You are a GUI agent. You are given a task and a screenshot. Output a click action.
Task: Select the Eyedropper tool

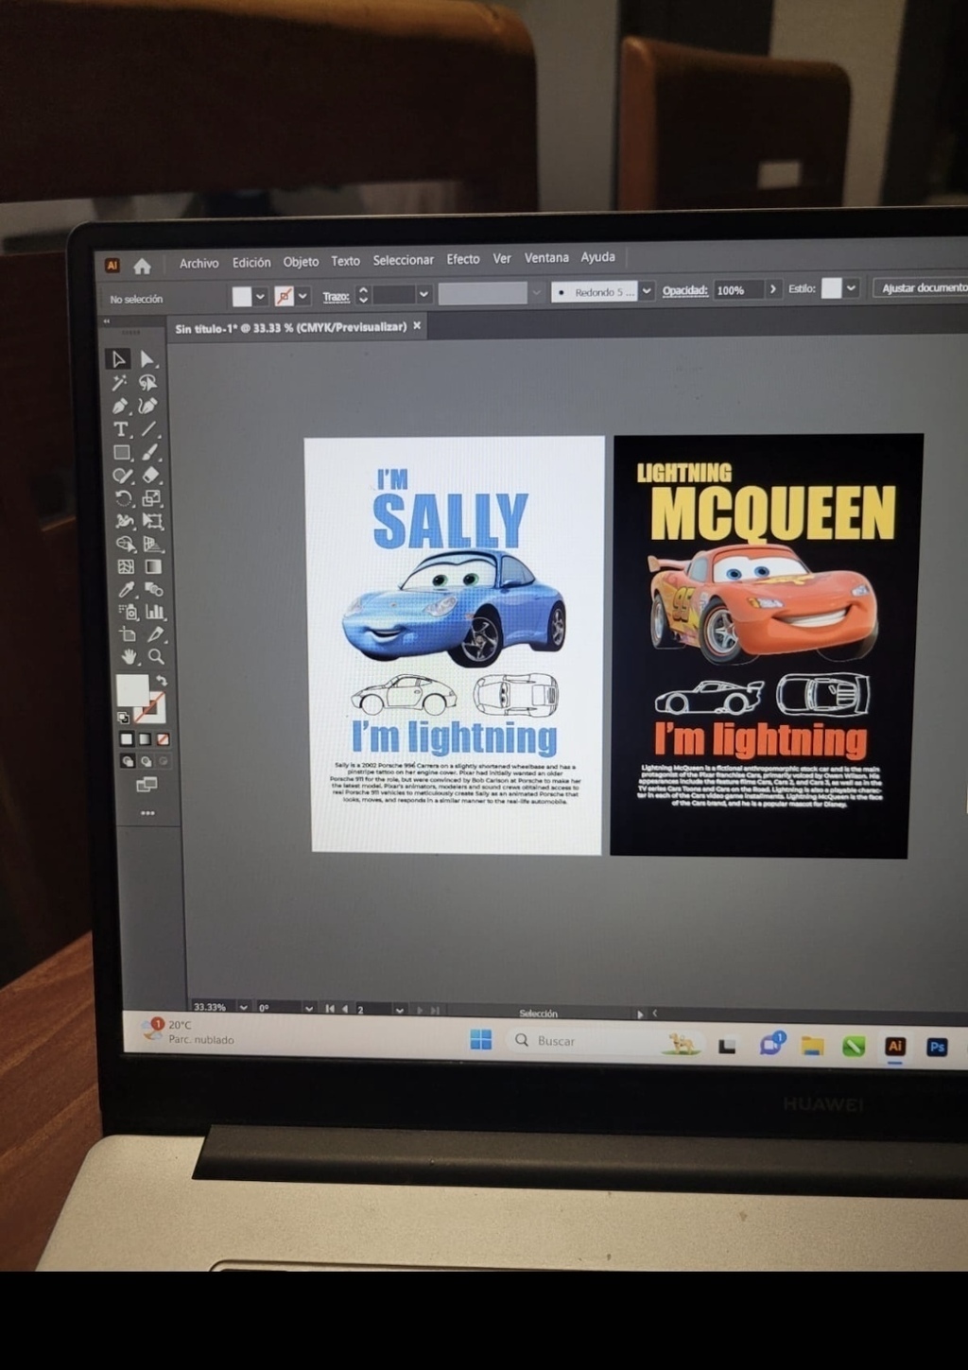127,589
